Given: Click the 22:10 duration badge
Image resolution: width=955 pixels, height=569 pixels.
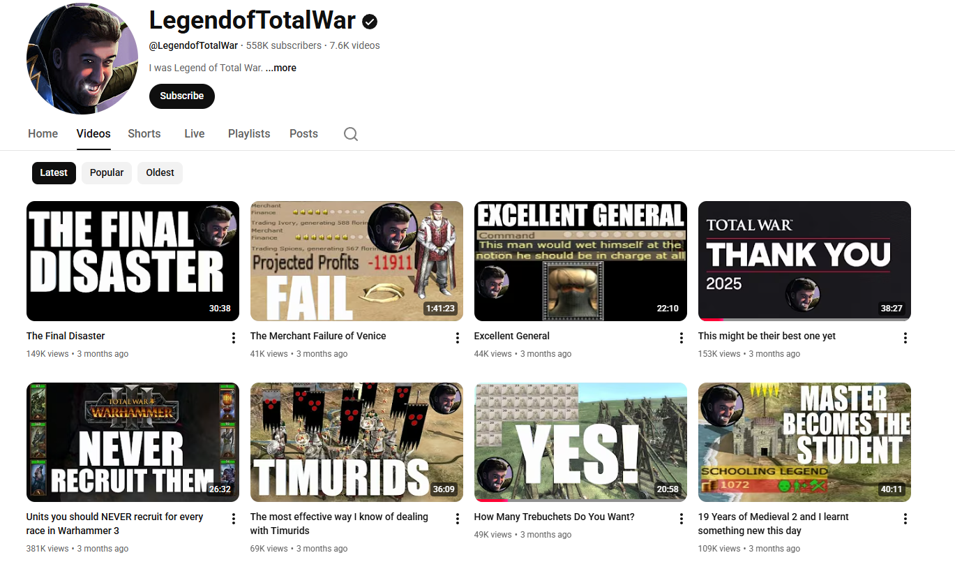Looking at the screenshot, I should pos(668,309).
